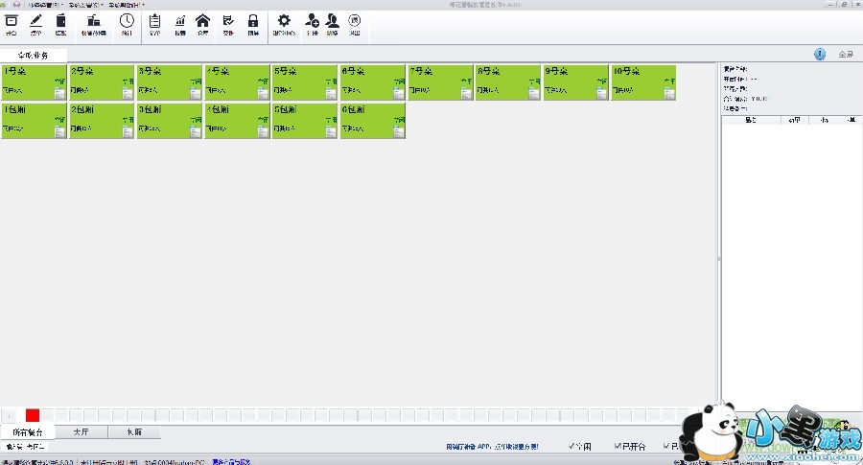Click the small button left of red square
Image resolution: width=863 pixels, height=465 pixels.
coord(9,415)
